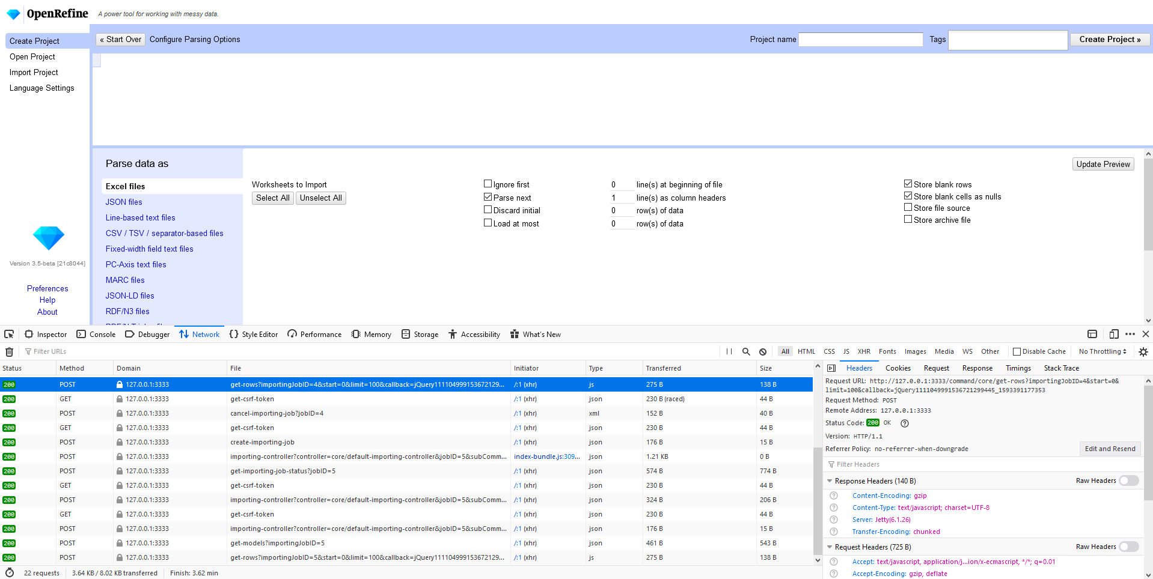Check the Discard initial checkbox
The height and width of the screenshot is (579, 1153).
tap(488, 210)
